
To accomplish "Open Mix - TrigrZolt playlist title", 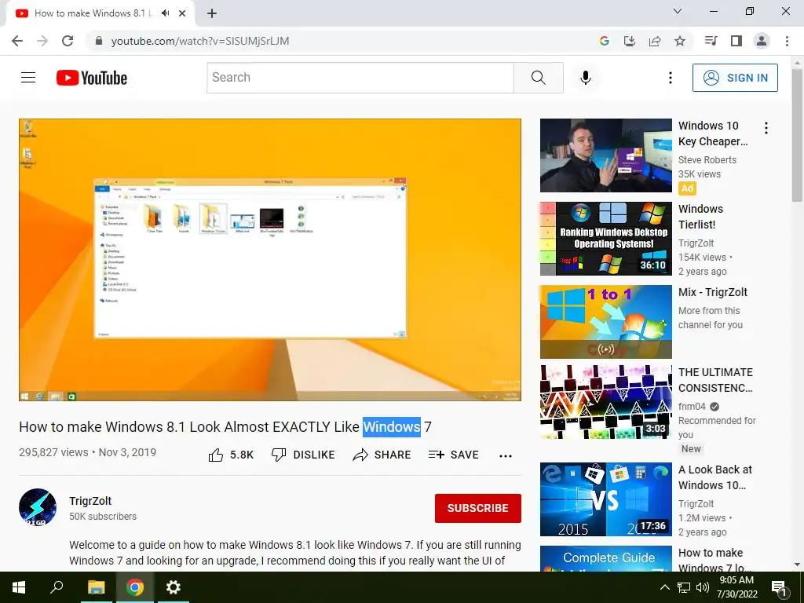I will [x=713, y=292].
